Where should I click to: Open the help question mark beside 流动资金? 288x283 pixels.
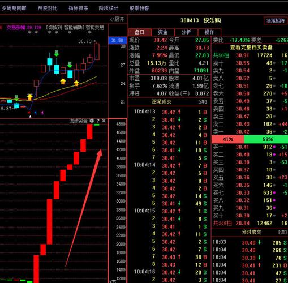tap(98, 121)
